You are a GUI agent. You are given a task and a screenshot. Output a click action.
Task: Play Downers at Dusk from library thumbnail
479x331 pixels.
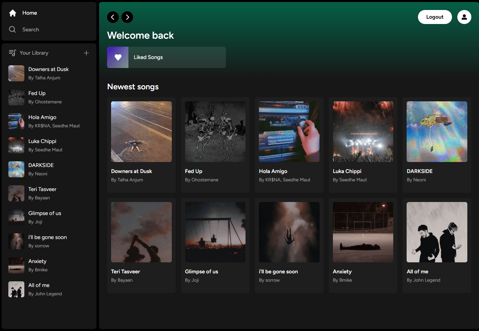tap(16, 73)
